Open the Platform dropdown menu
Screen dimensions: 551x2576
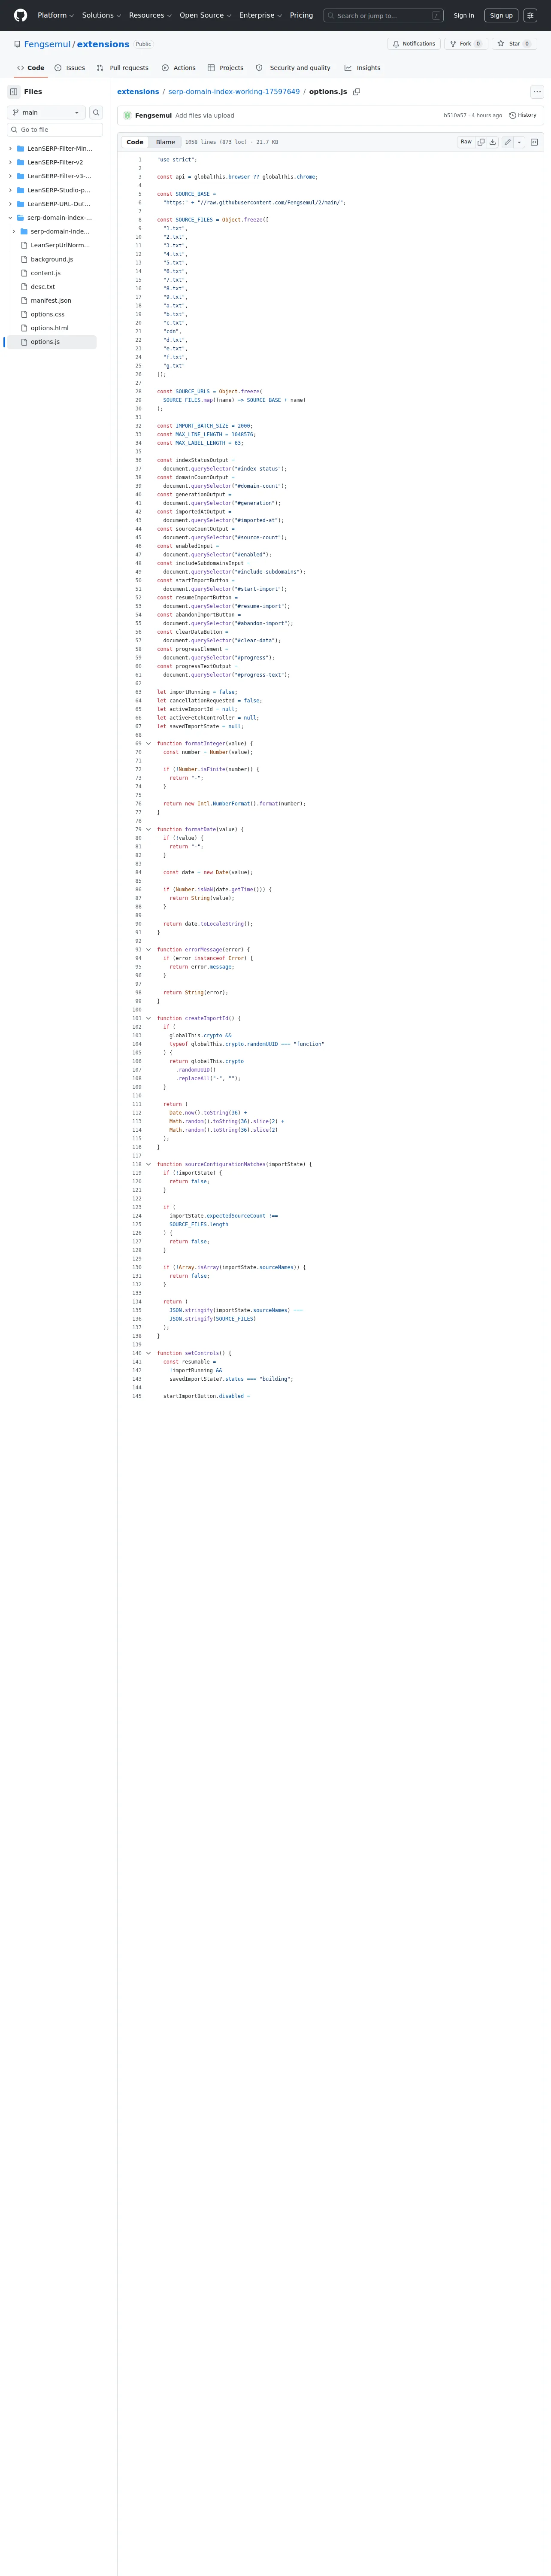pos(56,15)
